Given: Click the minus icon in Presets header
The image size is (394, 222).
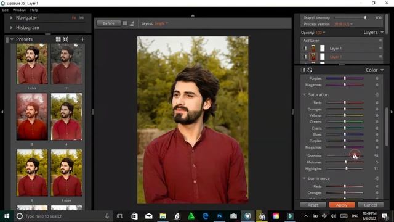Looking at the screenshot, I should coord(76,39).
